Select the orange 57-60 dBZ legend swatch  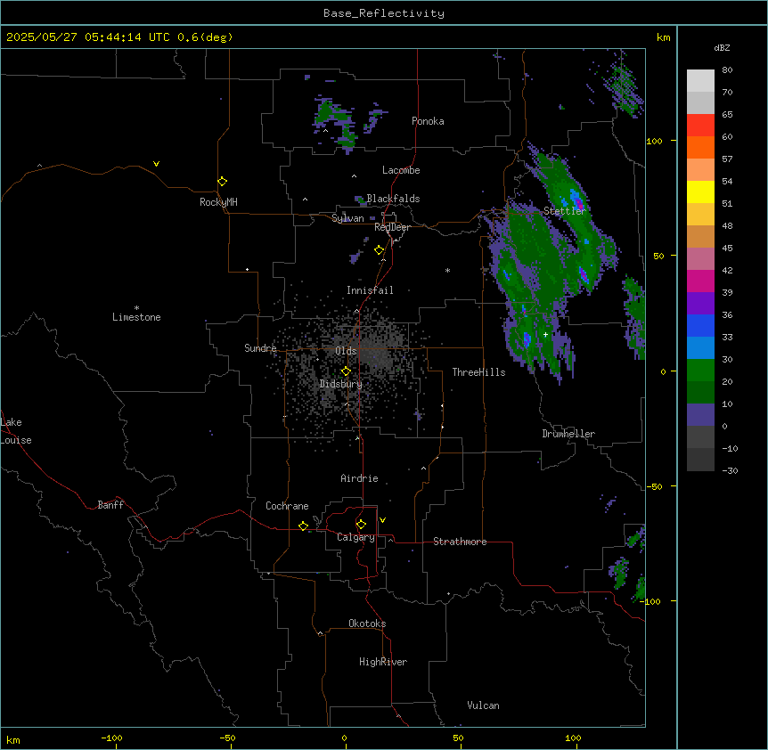tap(700, 147)
